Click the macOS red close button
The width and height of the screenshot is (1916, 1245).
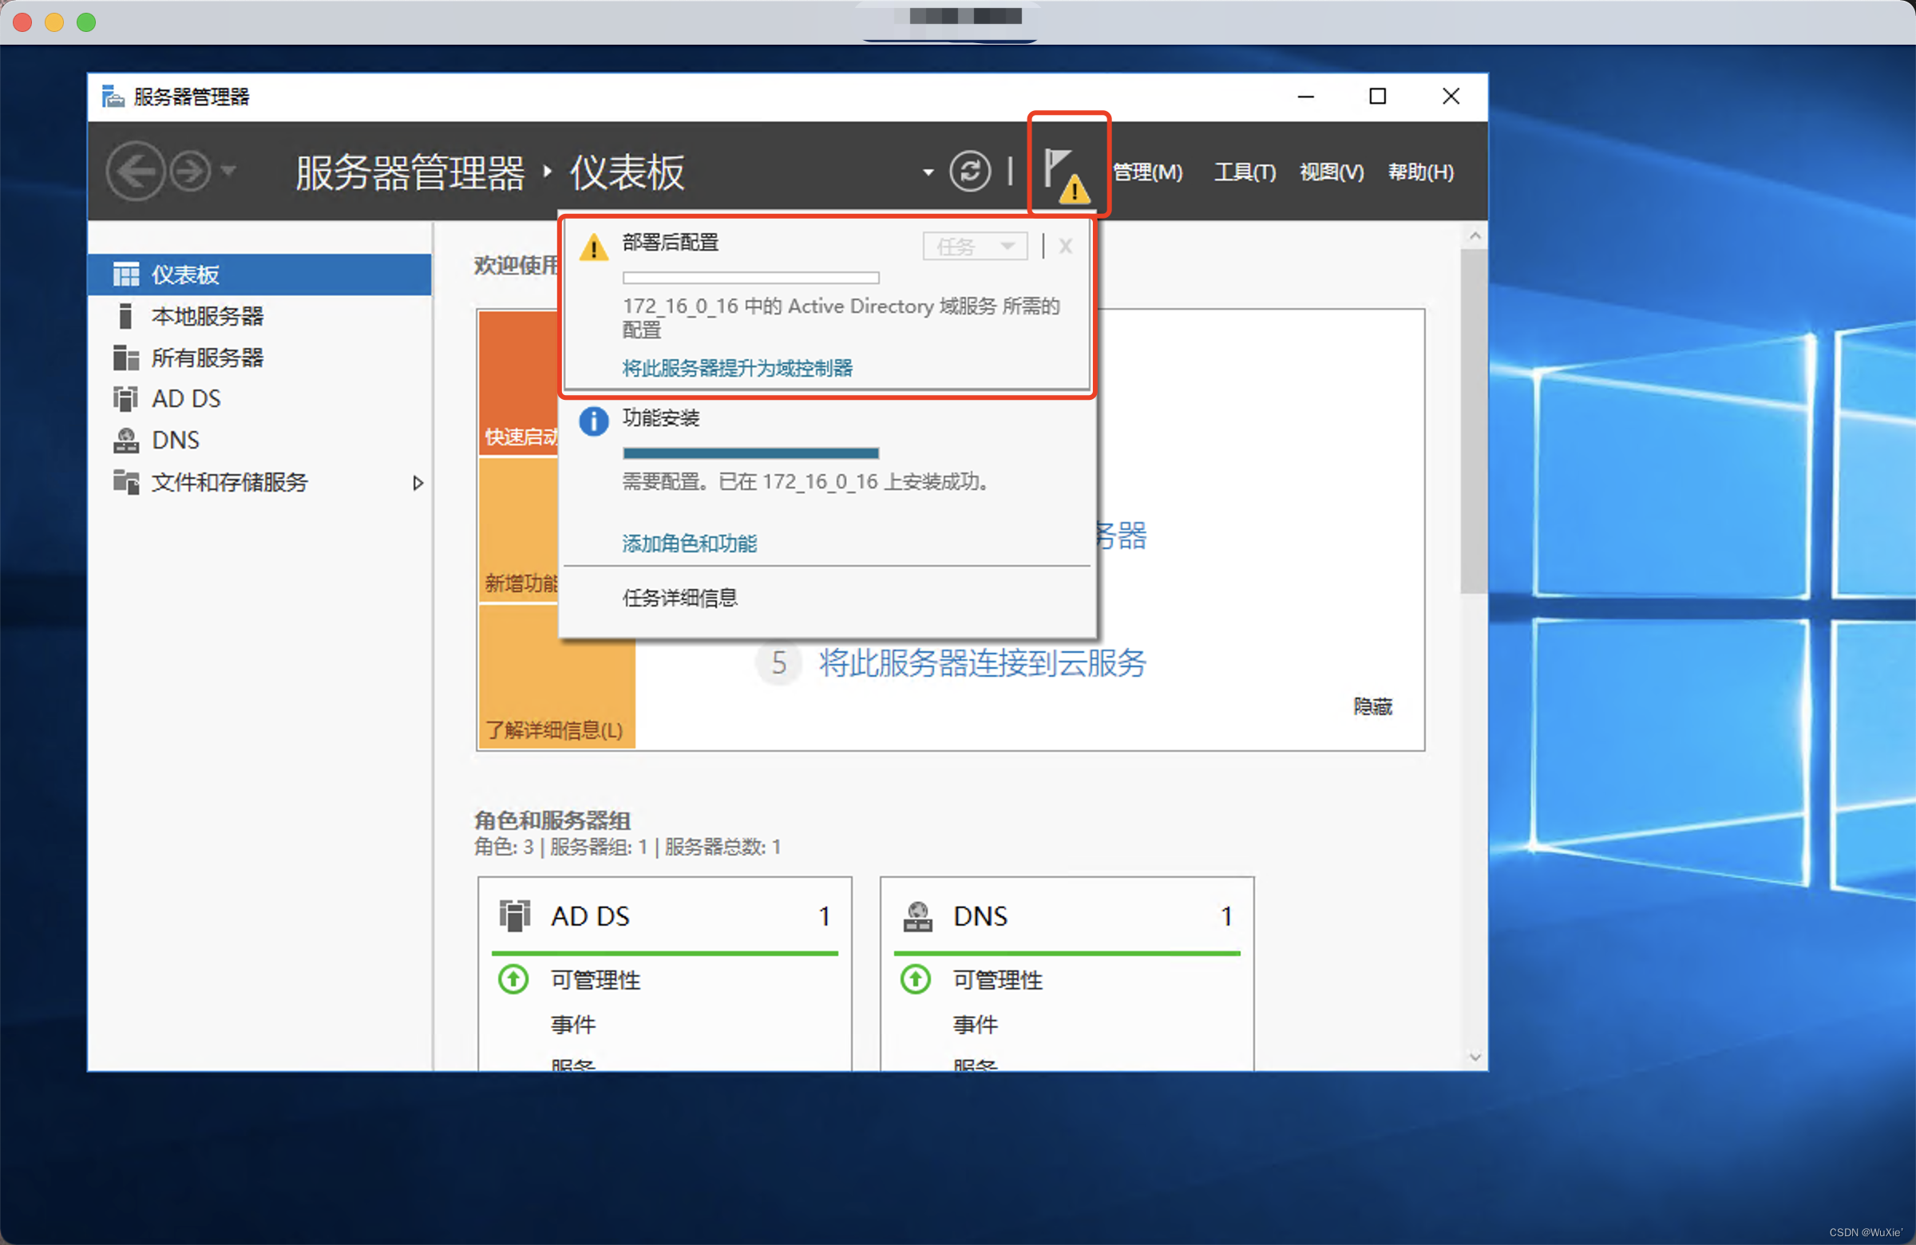22,22
